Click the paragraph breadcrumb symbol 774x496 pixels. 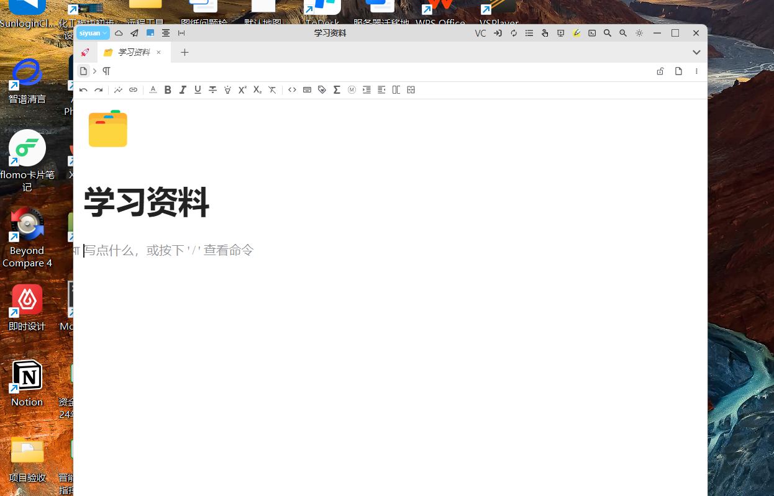coord(106,71)
